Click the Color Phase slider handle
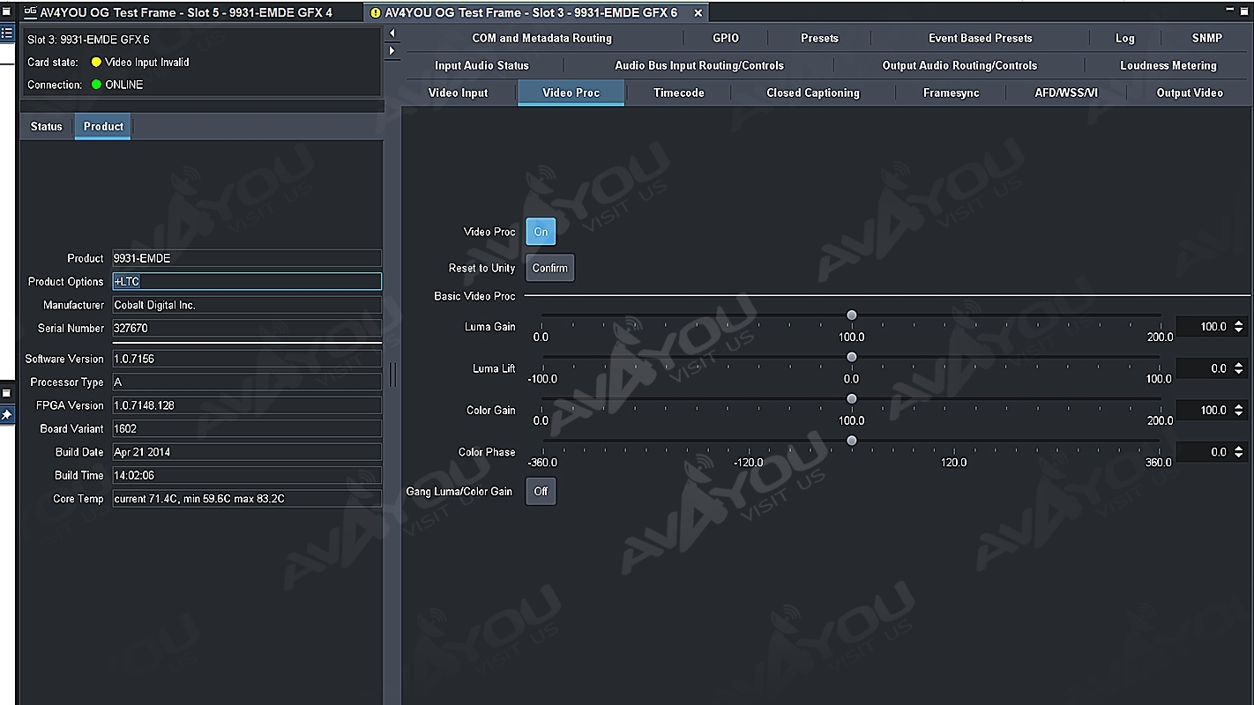Screen dimensions: 1254x705 (x=851, y=441)
